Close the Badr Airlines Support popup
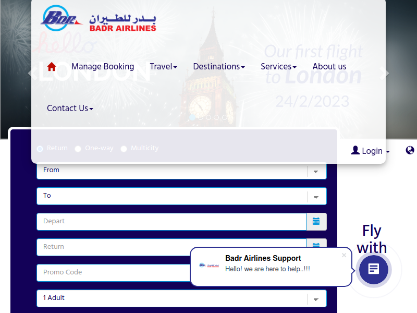 coord(344,255)
